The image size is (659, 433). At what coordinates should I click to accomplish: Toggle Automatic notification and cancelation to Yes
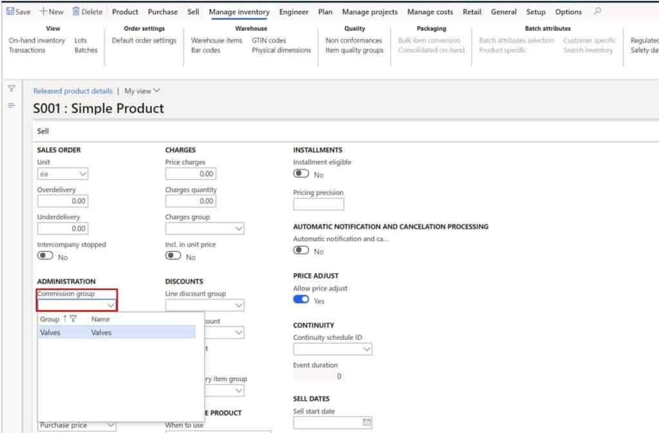[x=300, y=251]
